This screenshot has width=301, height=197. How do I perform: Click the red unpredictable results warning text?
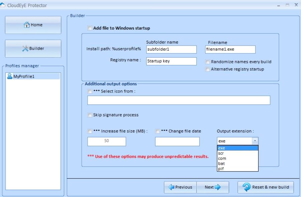148,156
